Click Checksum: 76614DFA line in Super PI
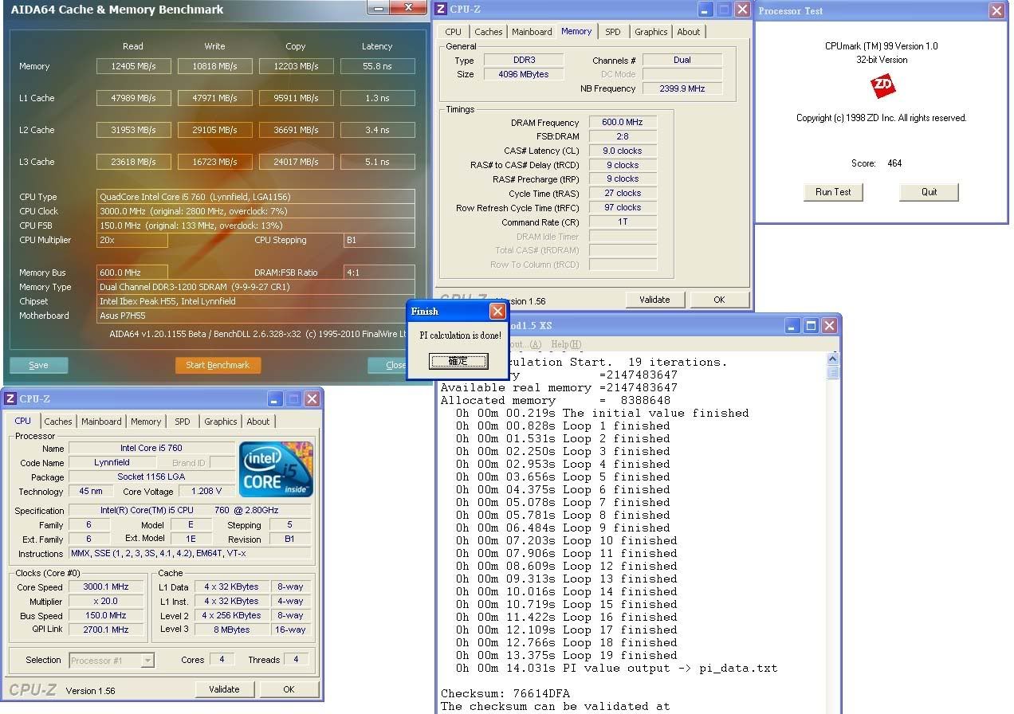1014x714 pixels. tap(505, 693)
